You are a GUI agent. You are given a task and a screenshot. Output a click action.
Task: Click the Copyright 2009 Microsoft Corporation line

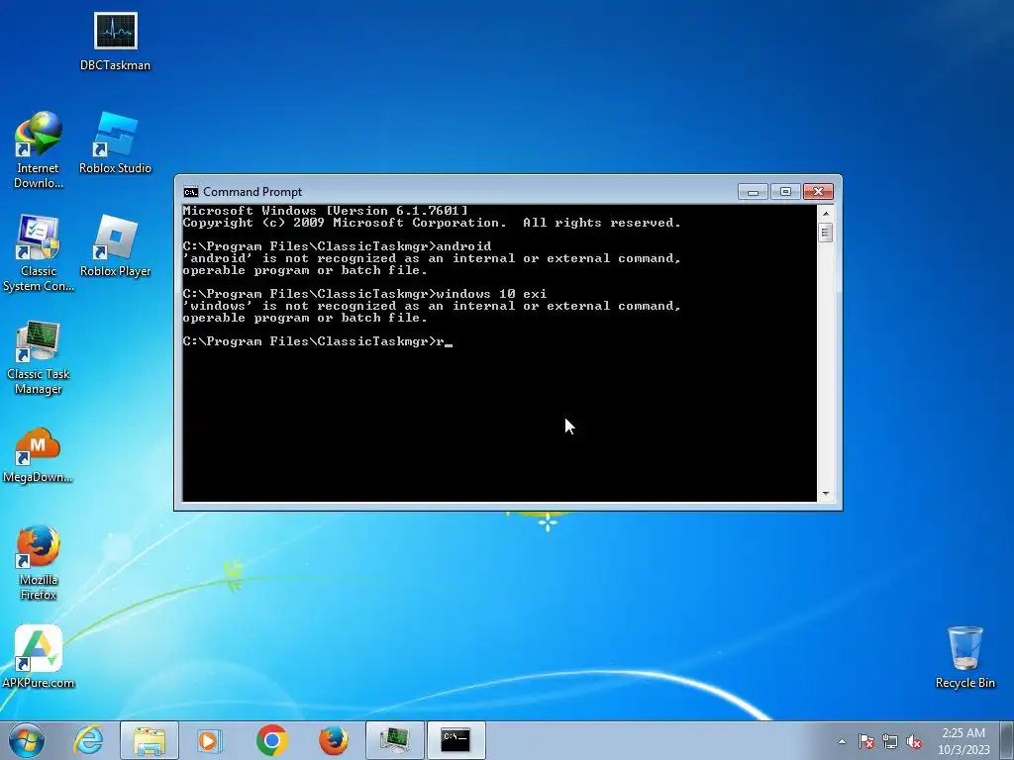coord(432,223)
